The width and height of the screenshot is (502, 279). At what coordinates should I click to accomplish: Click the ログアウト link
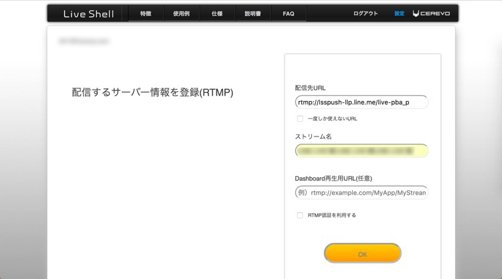365,13
